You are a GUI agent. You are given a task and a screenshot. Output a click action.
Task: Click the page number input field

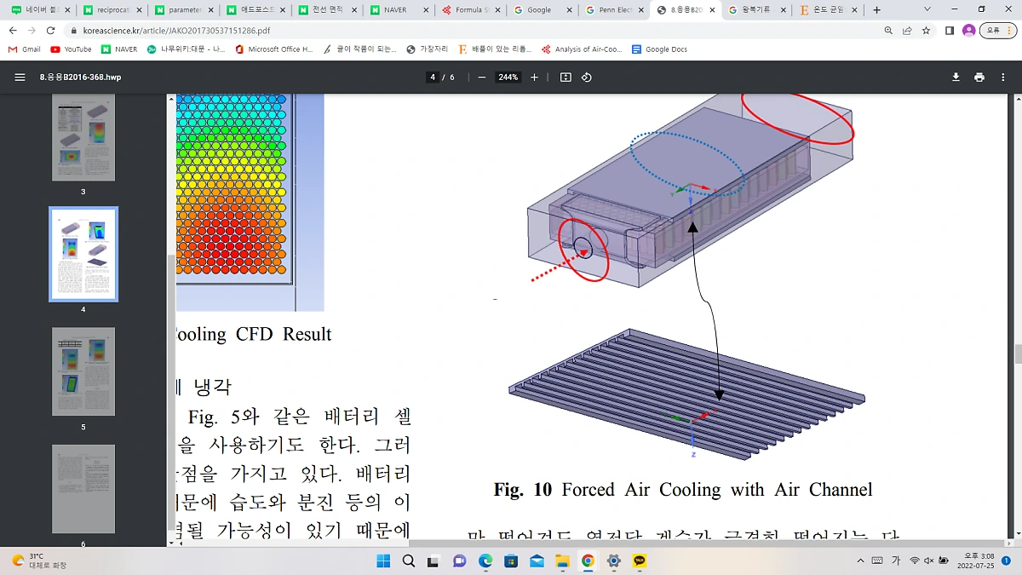coord(433,77)
